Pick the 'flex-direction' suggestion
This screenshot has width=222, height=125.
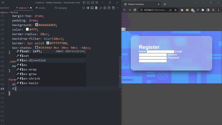(x=51, y=60)
